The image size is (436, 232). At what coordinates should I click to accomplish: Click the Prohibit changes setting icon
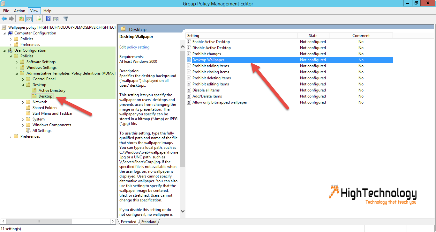pos(189,54)
